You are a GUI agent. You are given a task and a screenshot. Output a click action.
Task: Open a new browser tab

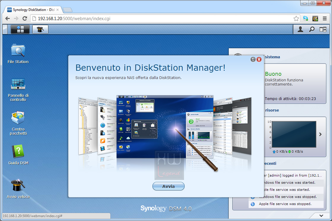click(68, 10)
